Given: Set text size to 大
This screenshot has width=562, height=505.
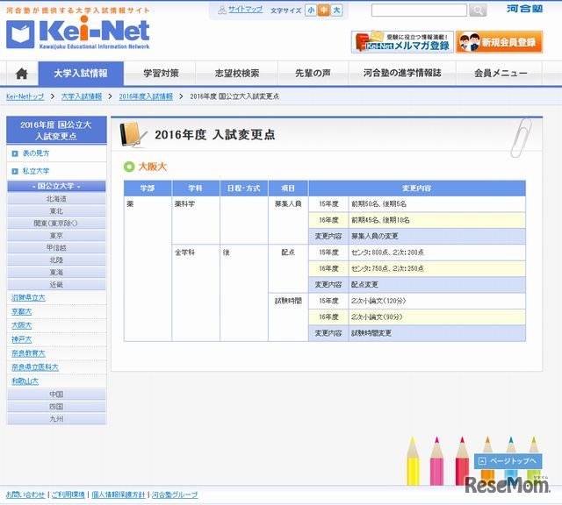Looking at the screenshot, I should (x=336, y=11).
